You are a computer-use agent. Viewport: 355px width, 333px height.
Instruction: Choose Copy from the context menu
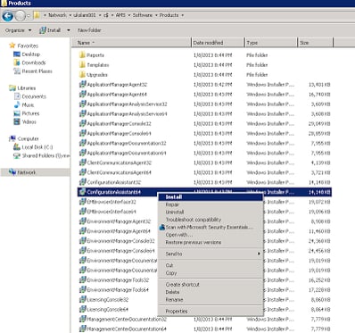click(211, 273)
